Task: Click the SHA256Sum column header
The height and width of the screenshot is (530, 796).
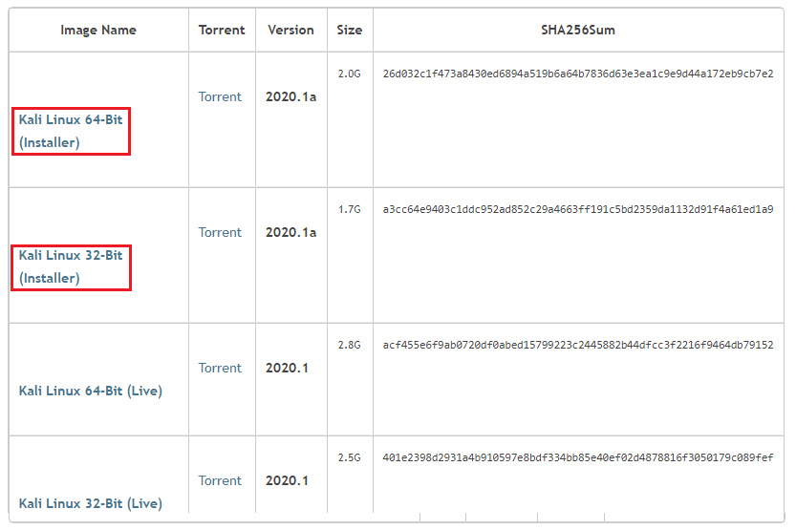Action: click(577, 30)
